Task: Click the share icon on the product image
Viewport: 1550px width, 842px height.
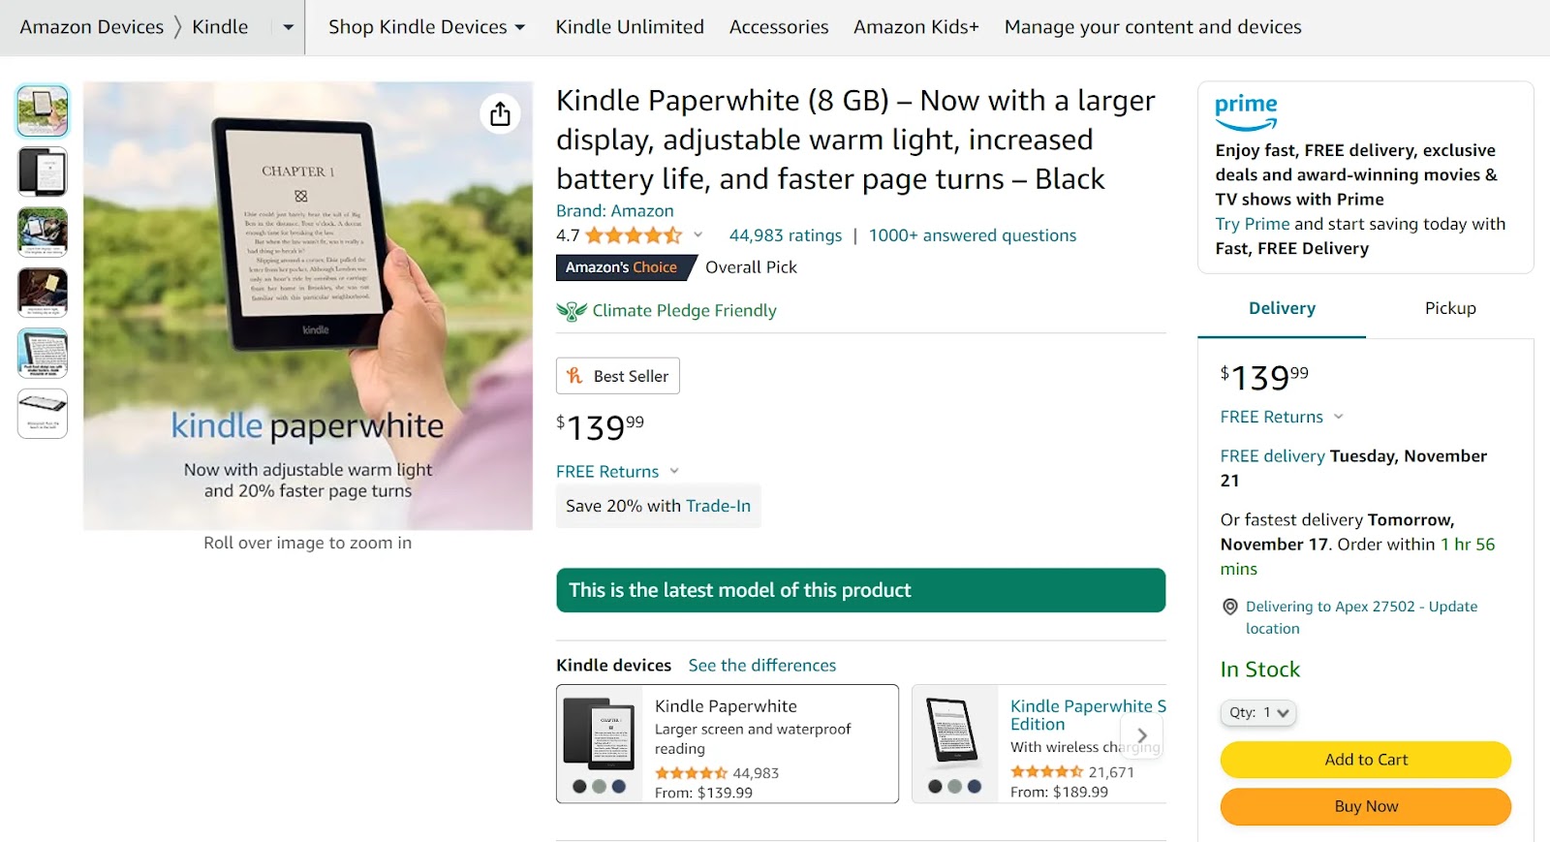Action: click(x=500, y=113)
